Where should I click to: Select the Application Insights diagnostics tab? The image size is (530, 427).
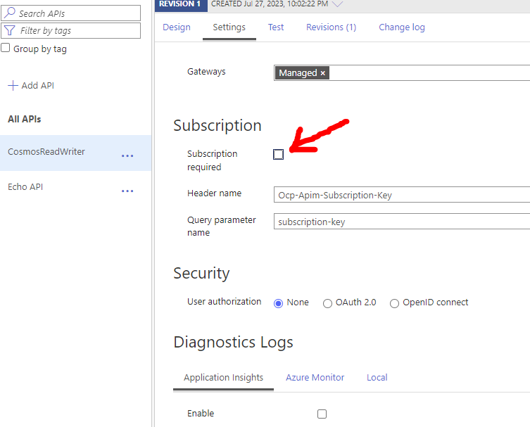click(223, 377)
